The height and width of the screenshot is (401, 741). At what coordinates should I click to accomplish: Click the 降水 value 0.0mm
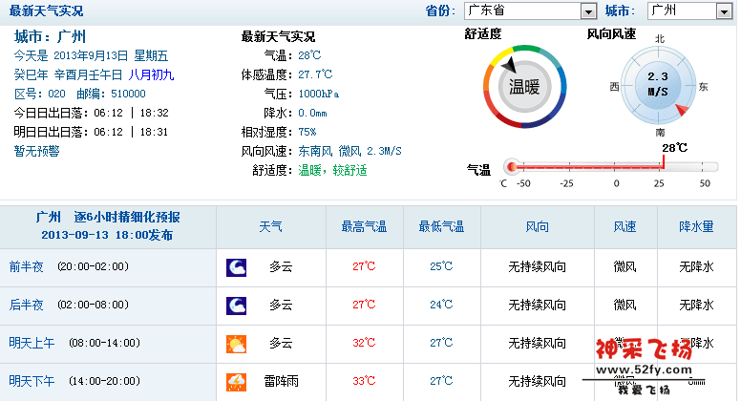coord(312,113)
